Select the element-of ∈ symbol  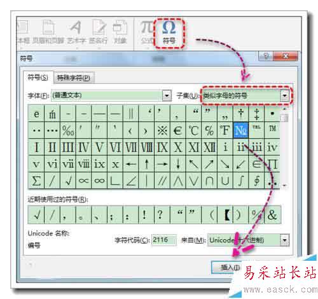[256, 163]
